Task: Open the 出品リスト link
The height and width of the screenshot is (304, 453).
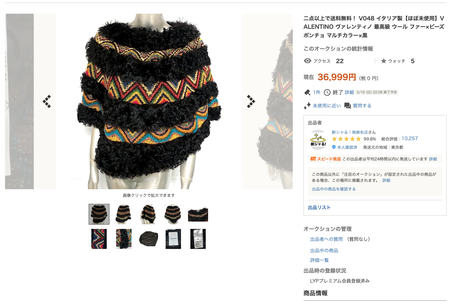Action: point(319,208)
